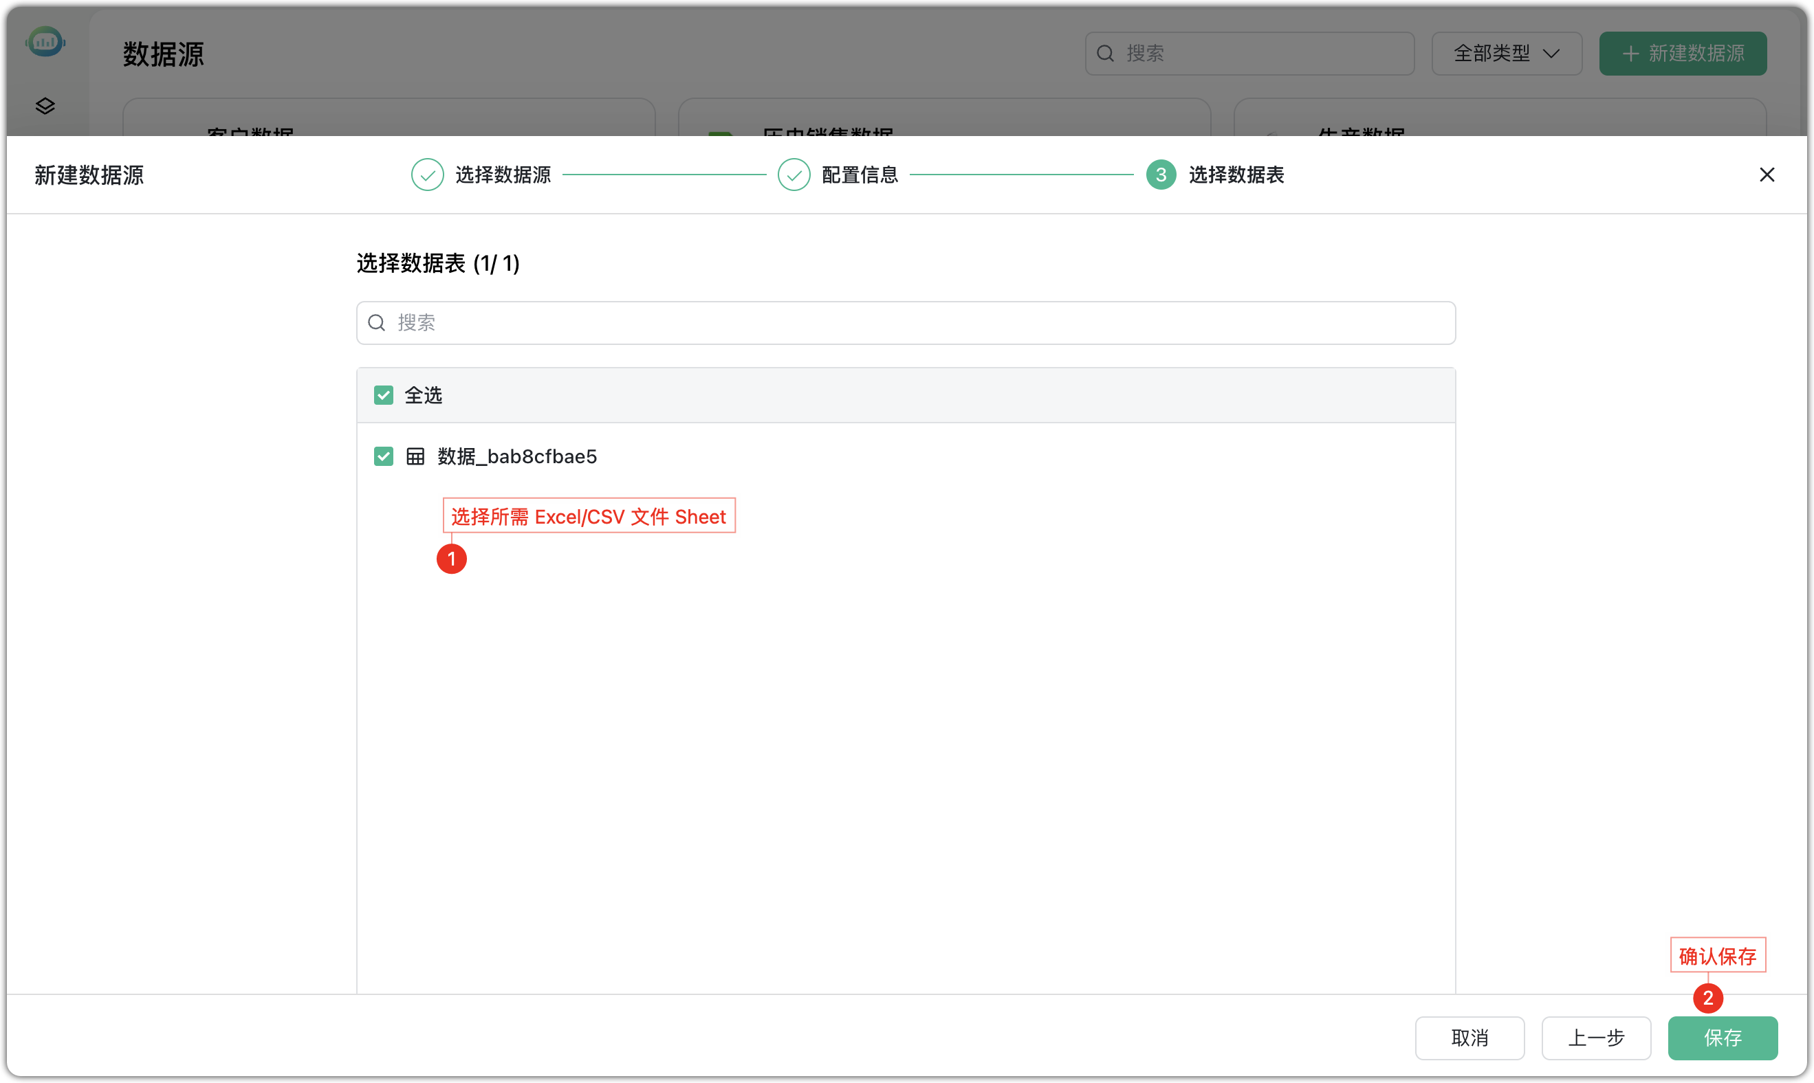The height and width of the screenshot is (1083, 1814).
Task: Toggle the checkbox for 数据_bab8cfbae5
Action: pyautogui.click(x=384, y=456)
